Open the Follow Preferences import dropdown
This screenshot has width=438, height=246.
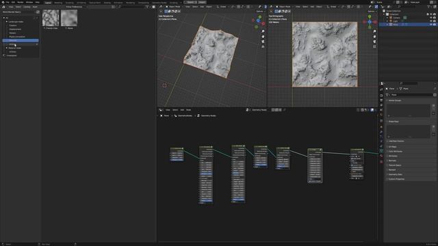point(76,7)
